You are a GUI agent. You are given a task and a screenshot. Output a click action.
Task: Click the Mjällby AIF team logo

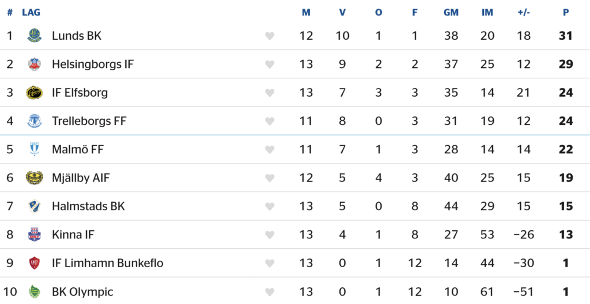pos(35,178)
